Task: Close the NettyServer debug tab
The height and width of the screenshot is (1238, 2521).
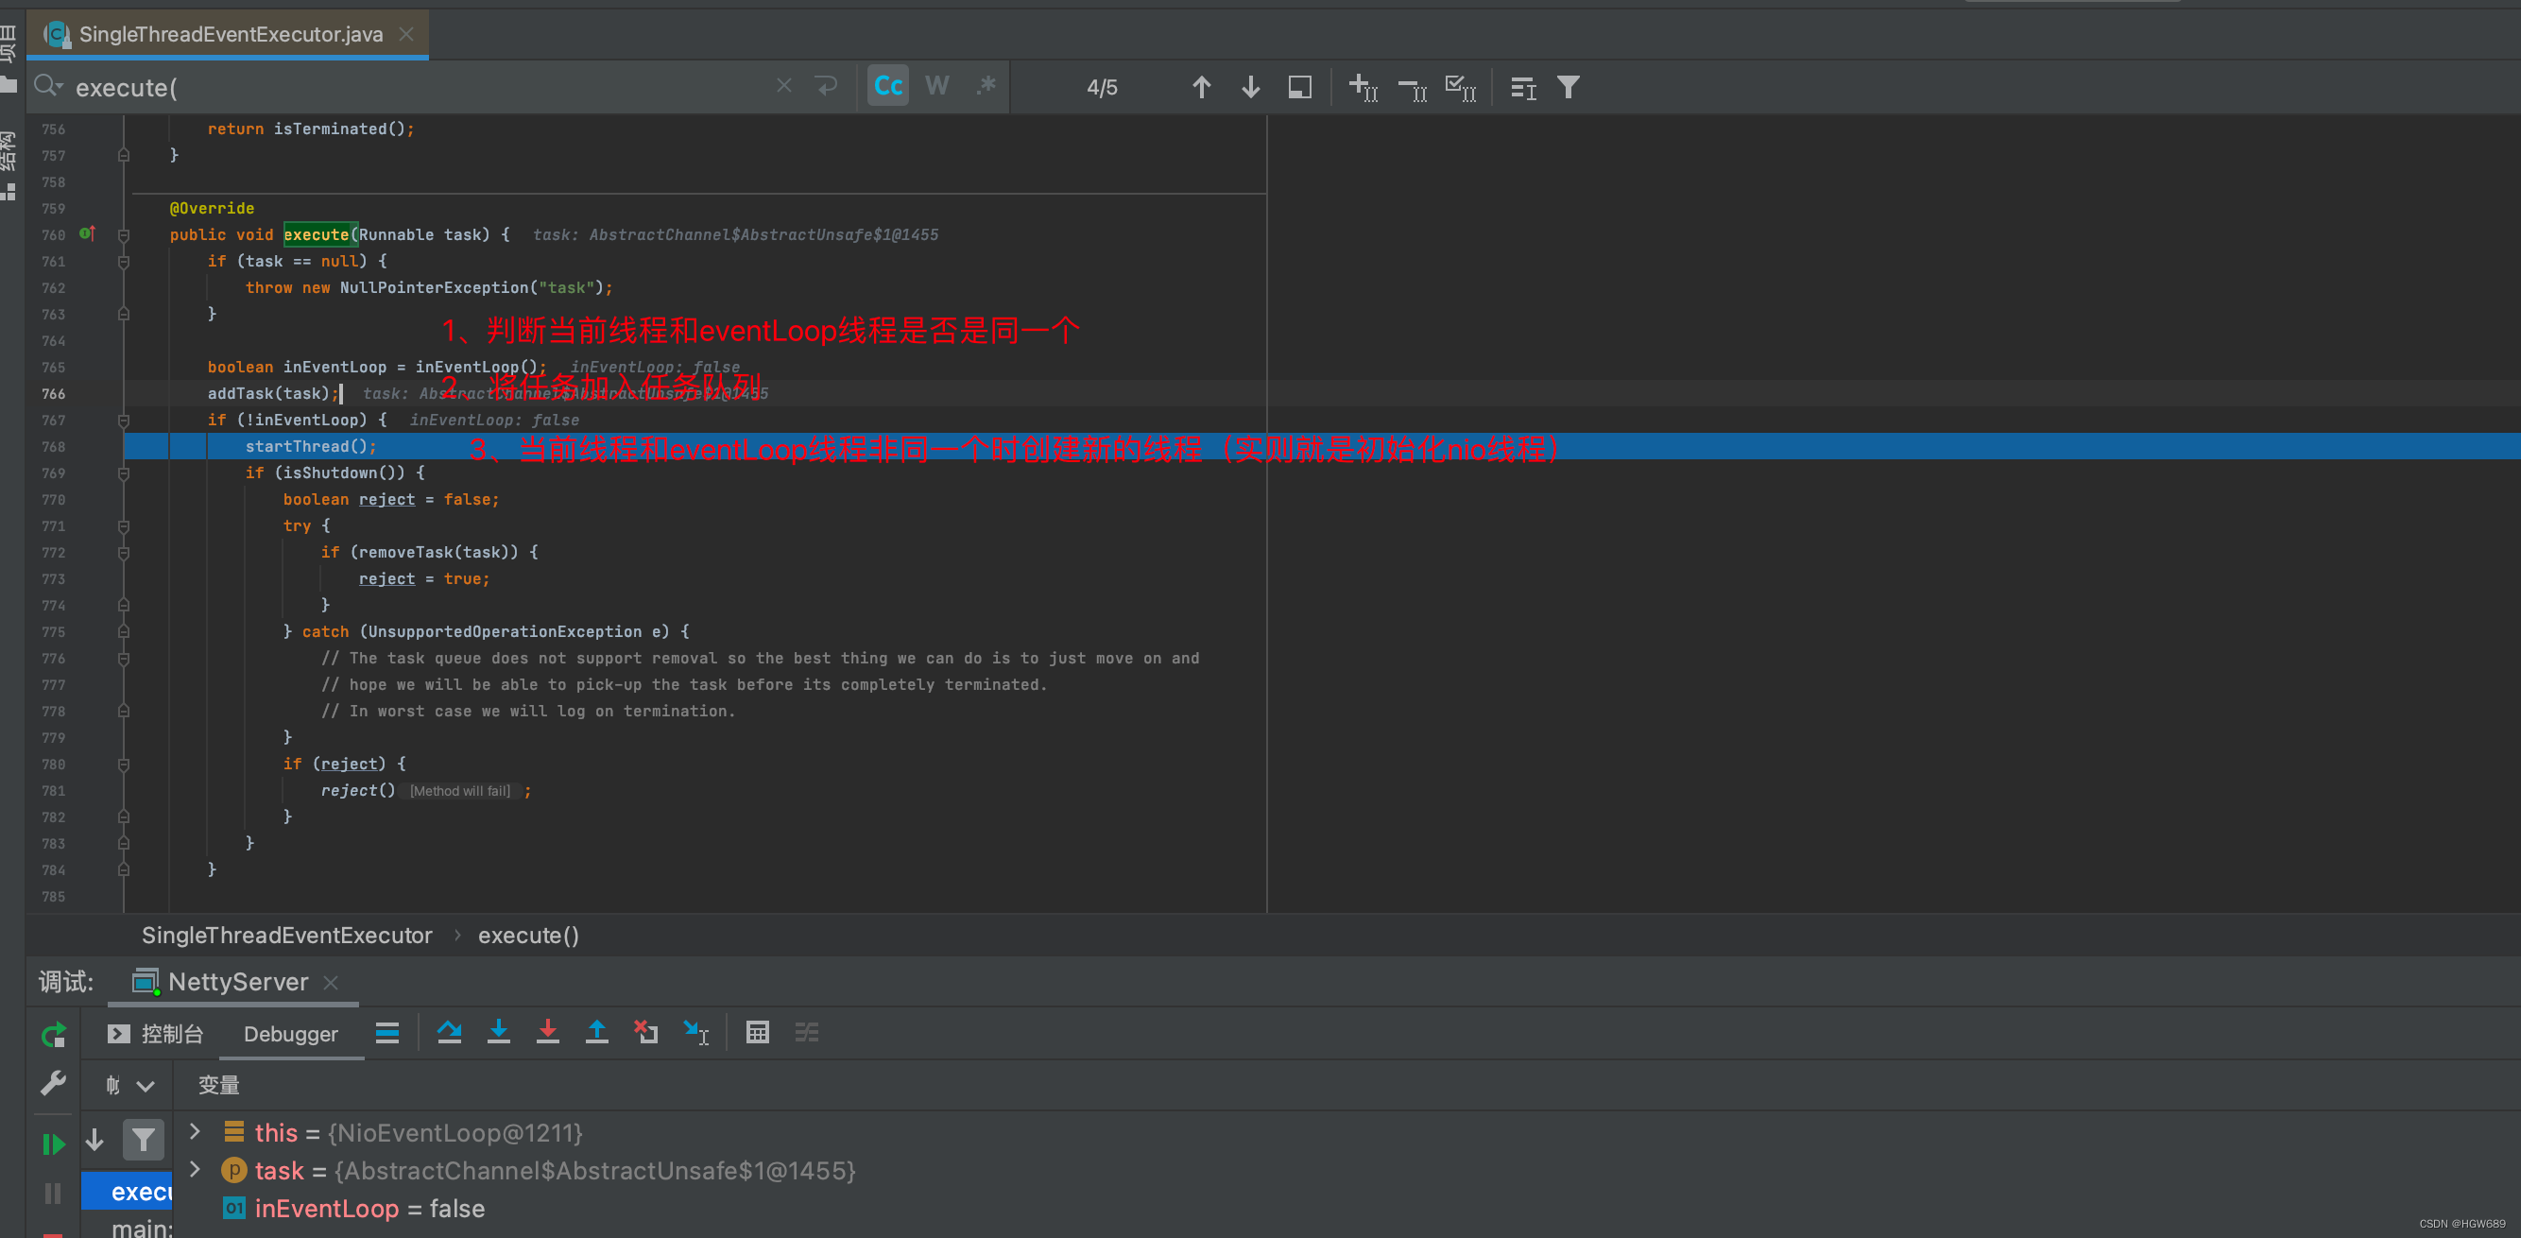Action: [331, 983]
